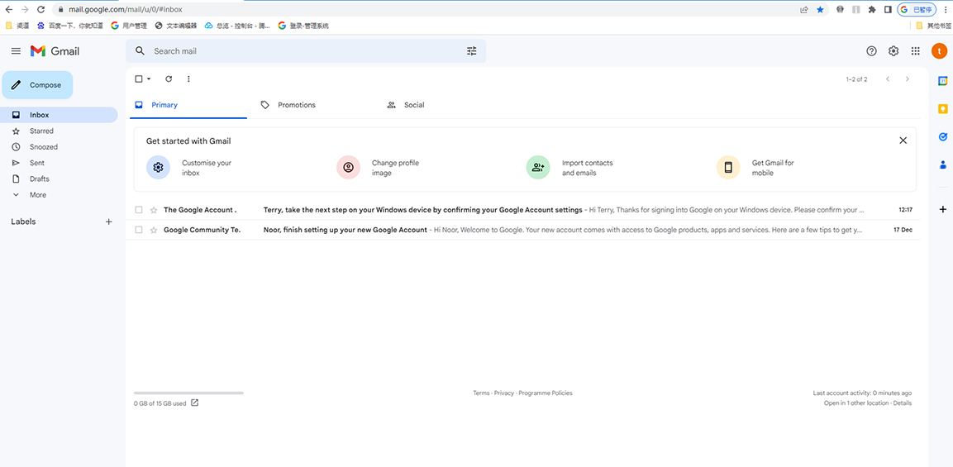Switch to the Social tab
953x467 pixels.
click(413, 105)
